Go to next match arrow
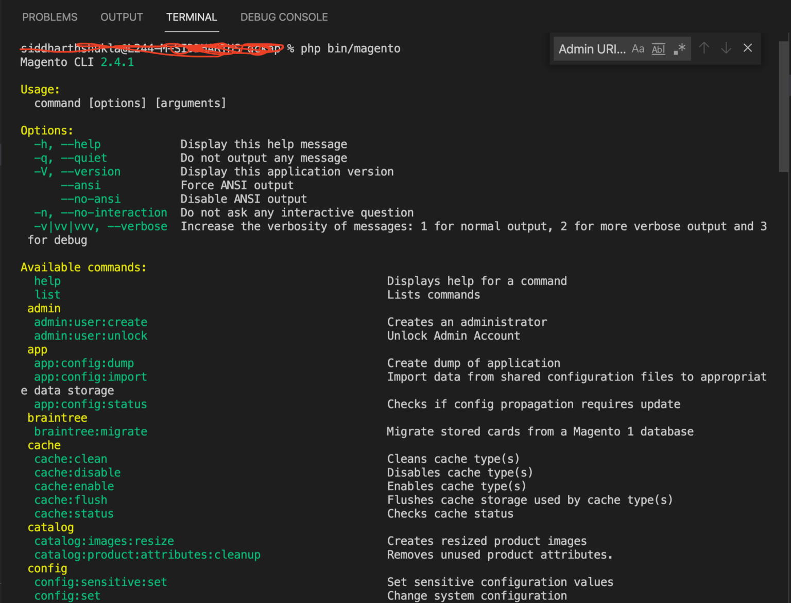The height and width of the screenshot is (603, 791). tap(726, 48)
